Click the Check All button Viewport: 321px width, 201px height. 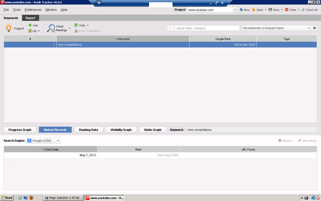310,10
